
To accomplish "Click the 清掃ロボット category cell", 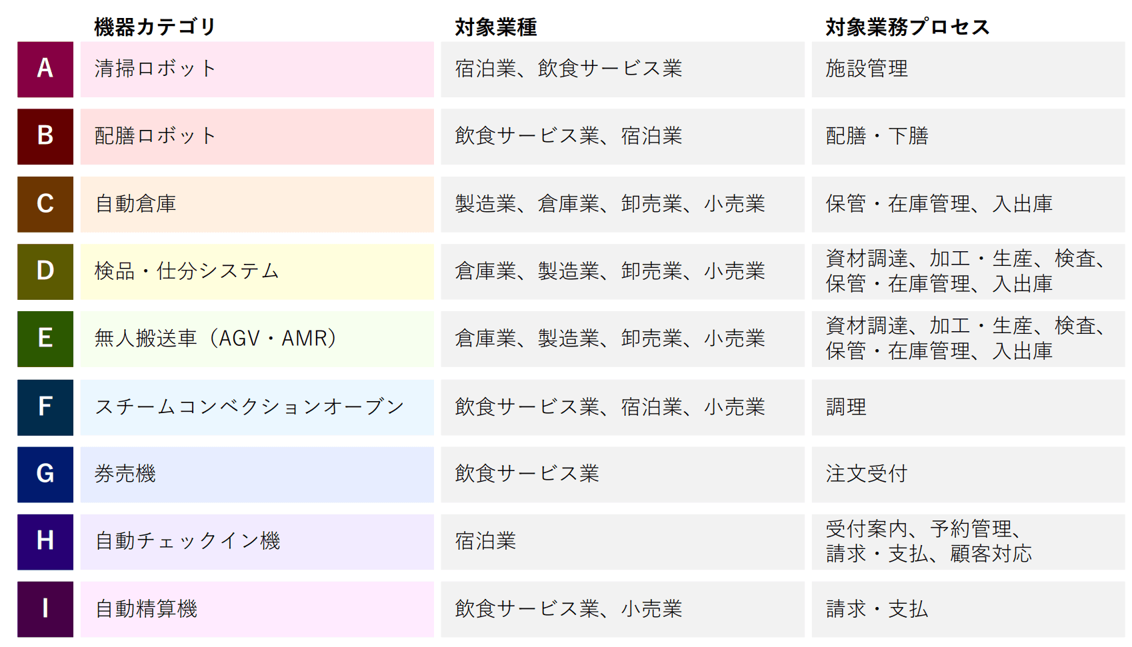I will pyautogui.click(x=257, y=69).
